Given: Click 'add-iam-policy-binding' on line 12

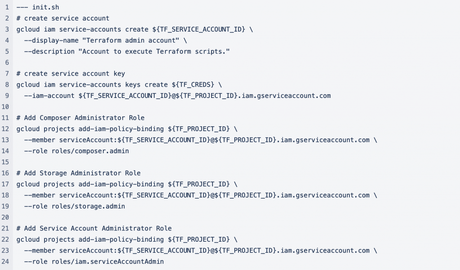Looking at the screenshot, I should (x=121, y=129).
